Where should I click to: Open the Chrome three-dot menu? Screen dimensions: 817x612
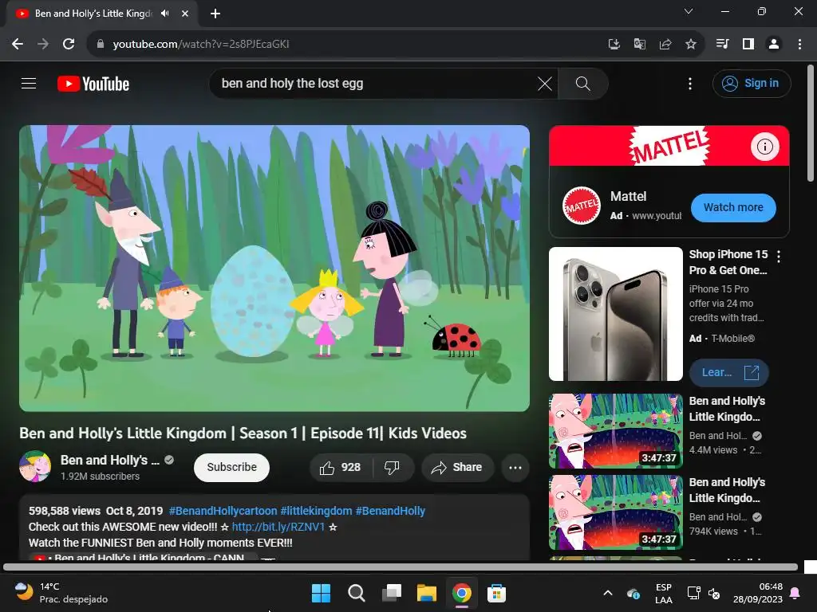pyautogui.click(x=799, y=45)
